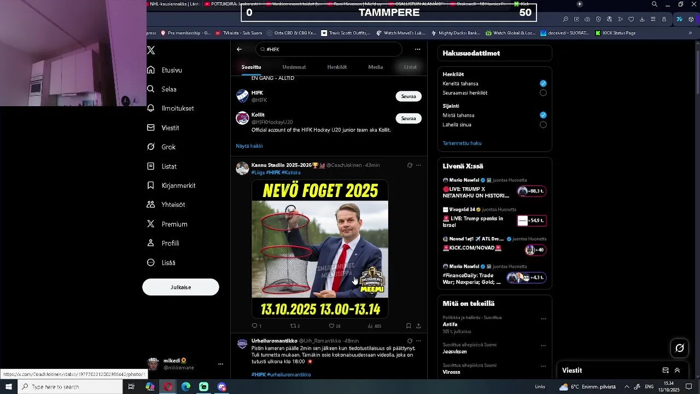
Task: Click the Lisää more circle icon
Action: 151,263
